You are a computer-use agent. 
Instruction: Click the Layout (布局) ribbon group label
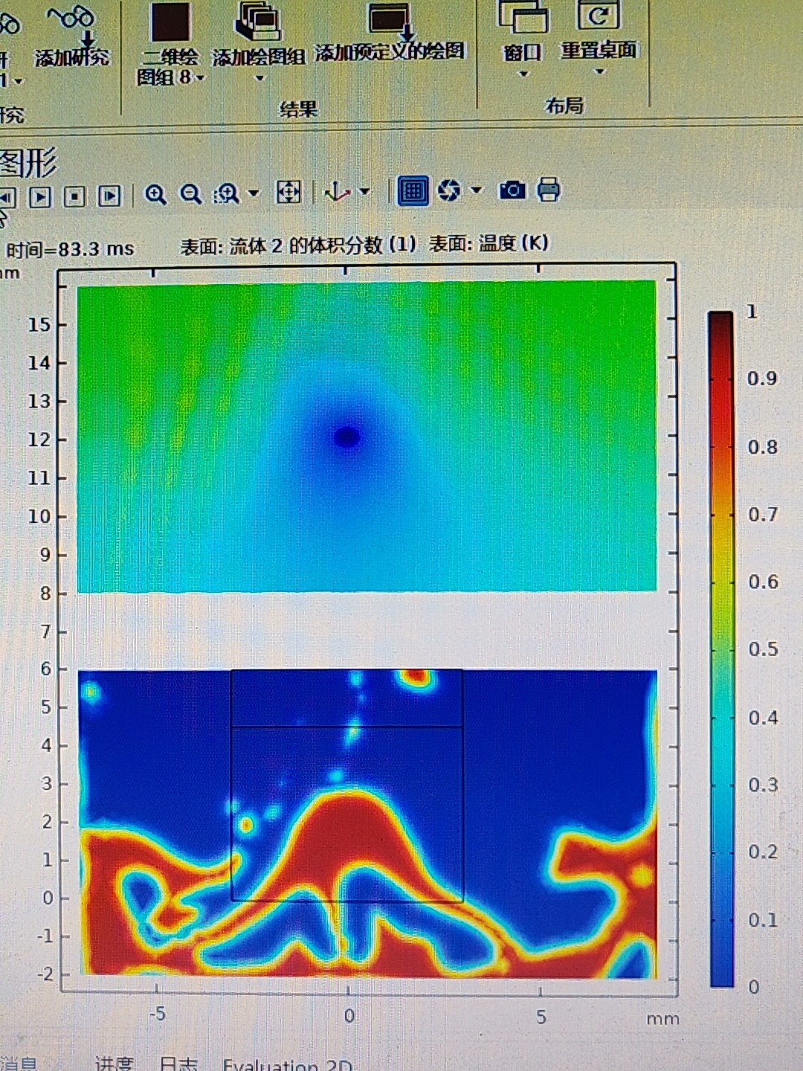tap(564, 106)
